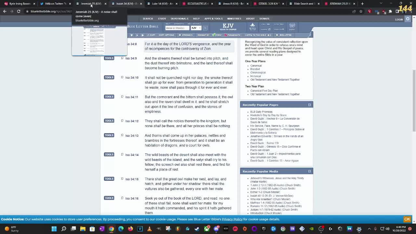Open Tools for Isa 34:11
Image resolution: width=416 pixels, height=234 pixels.
coord(109,97)
